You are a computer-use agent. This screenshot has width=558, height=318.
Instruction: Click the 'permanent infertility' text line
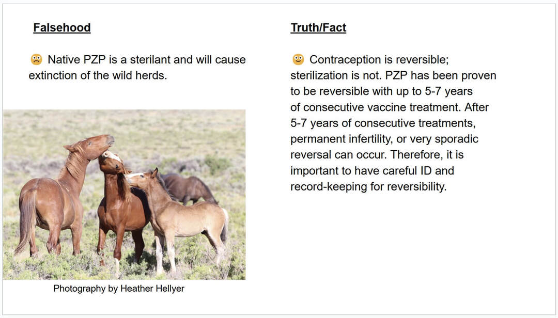click(384, 139)
